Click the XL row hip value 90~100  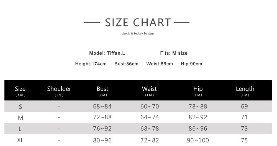coord(198,140)
